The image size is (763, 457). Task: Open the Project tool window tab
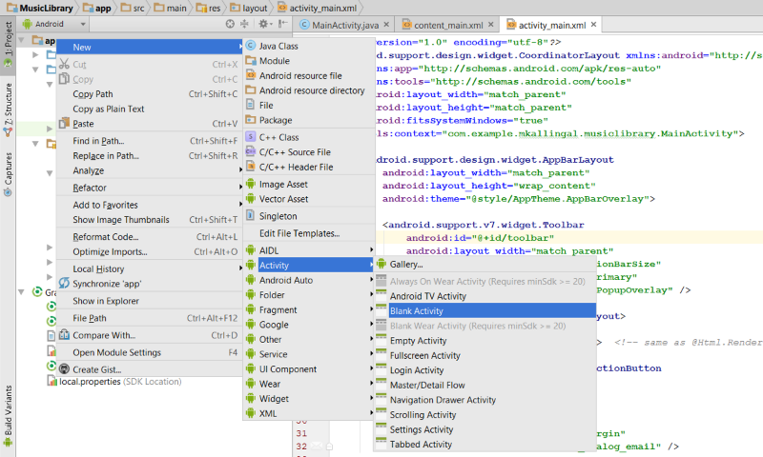8,45
